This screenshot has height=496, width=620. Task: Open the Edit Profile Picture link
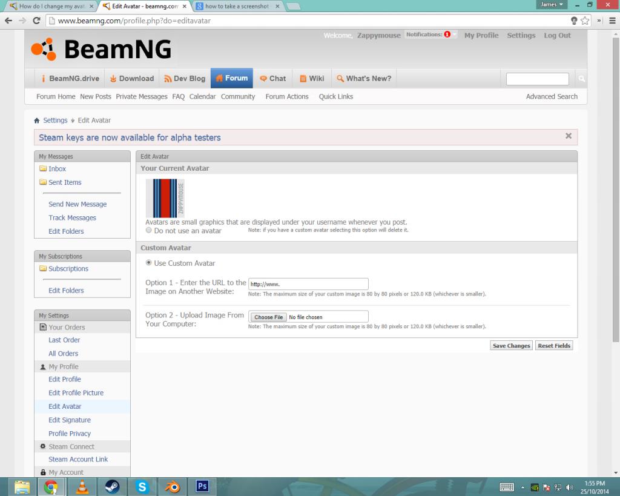[x=76, y=393]
